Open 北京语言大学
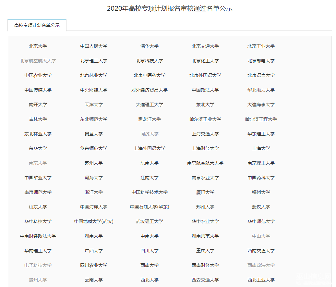The height and width of the screenshot is (287, 336). pos(261,75)
